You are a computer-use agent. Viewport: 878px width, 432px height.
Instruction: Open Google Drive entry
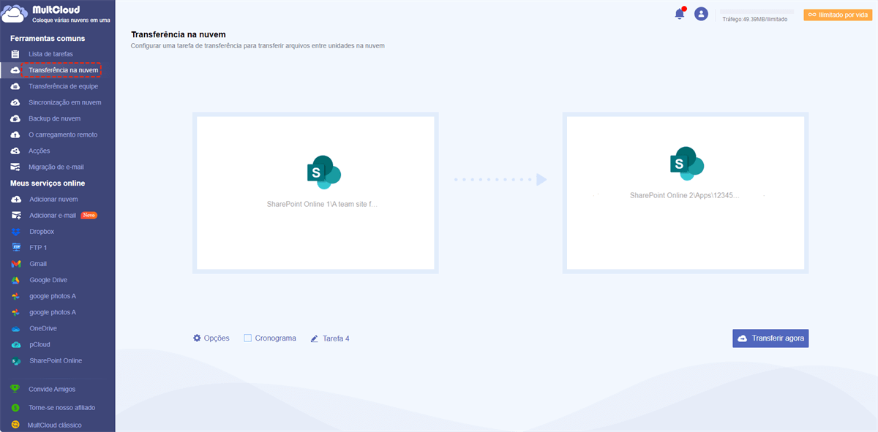pos(48,280)
